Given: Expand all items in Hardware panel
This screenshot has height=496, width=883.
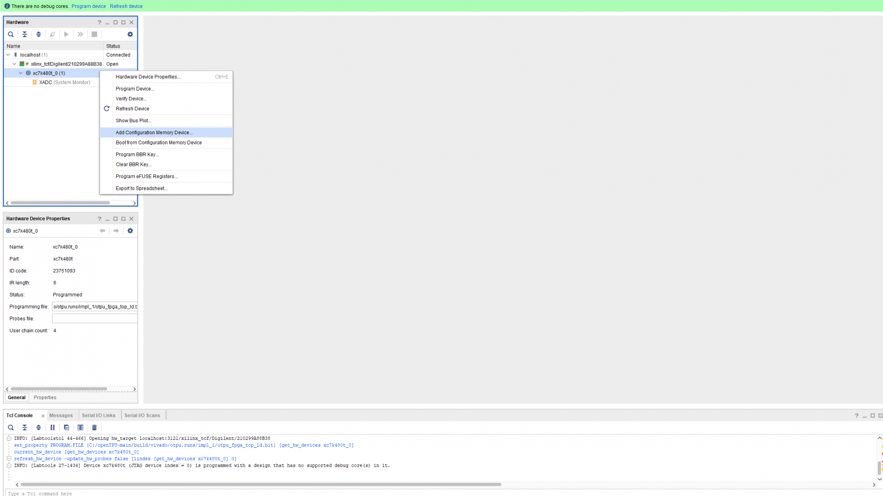Looking at the screenshot, I should (38, 35).
